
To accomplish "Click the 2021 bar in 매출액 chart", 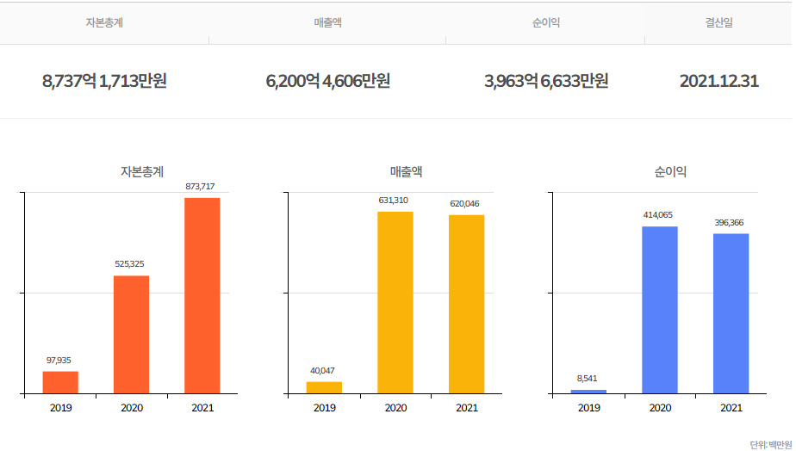I will (x=467, y=305).
